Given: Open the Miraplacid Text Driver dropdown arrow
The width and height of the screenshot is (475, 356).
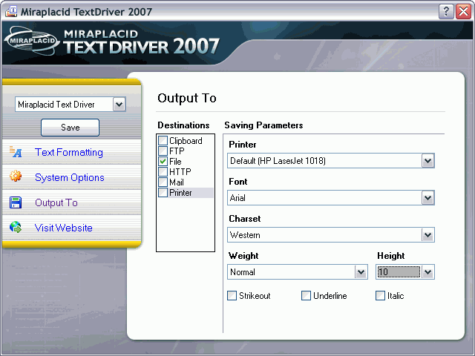Looking at the screenshot, I should [x=119, y=105].
